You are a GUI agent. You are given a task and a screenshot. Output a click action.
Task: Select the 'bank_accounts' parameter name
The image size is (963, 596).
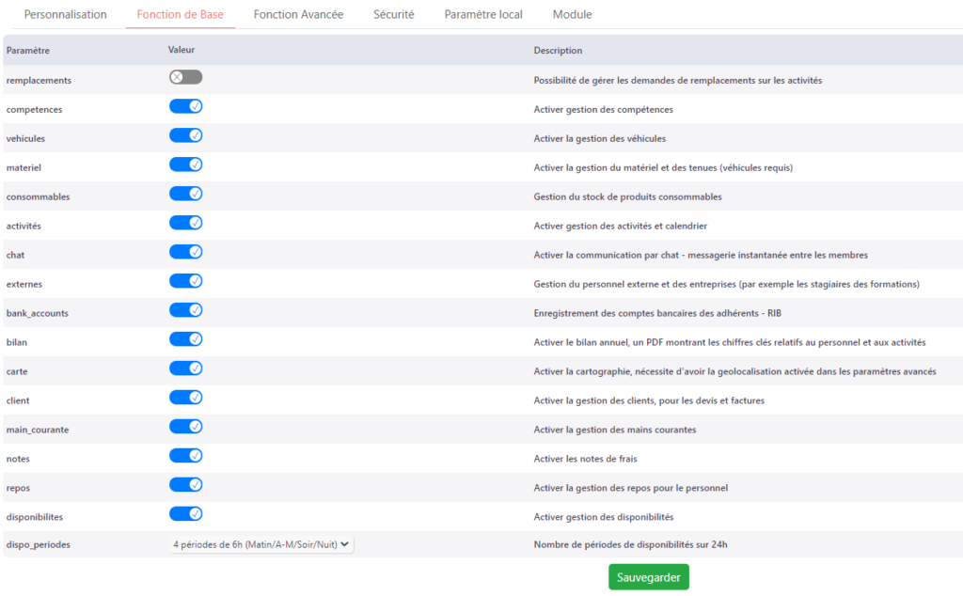pyautogui.click(x=38, y=313)
